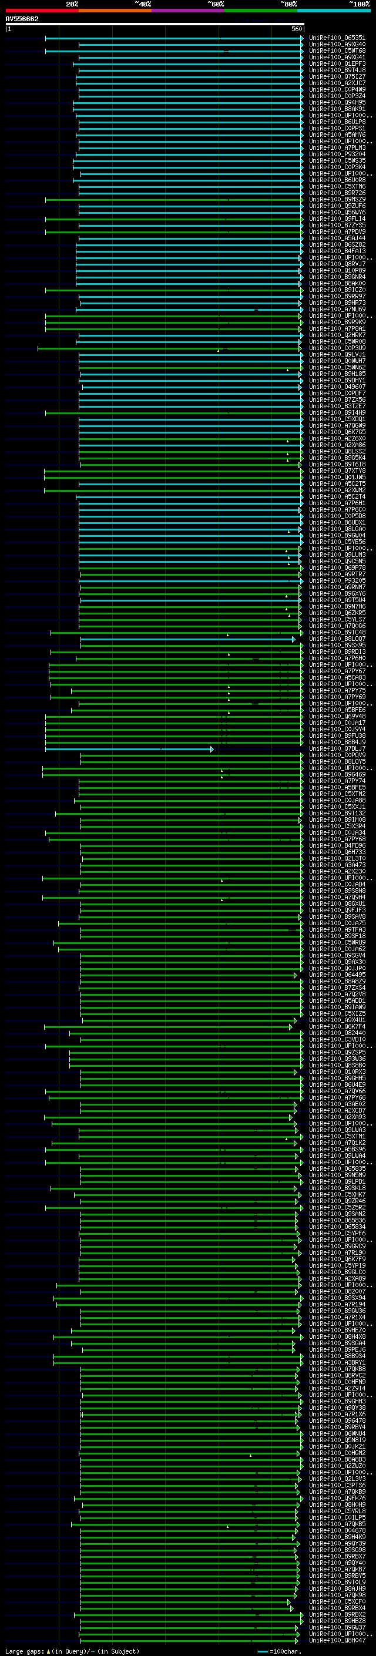
Task: Click the label UniRef100_Q94H95
Action: 337,102
